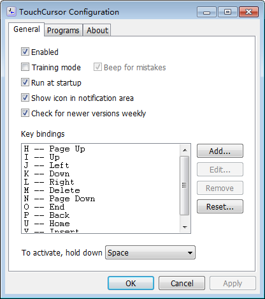Screen dimensions: 265x299
Task: Confirm settings with the OK button
Action: coord(131,283)
